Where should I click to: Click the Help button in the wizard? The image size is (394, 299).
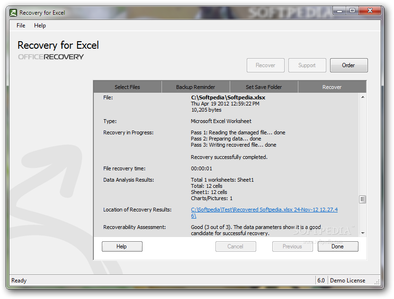click(x=122, y=246)
